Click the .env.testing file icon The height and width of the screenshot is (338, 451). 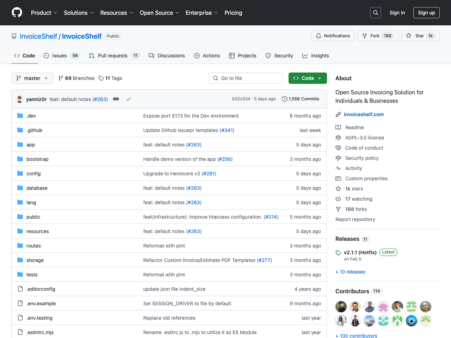click(x=20, y=318)
